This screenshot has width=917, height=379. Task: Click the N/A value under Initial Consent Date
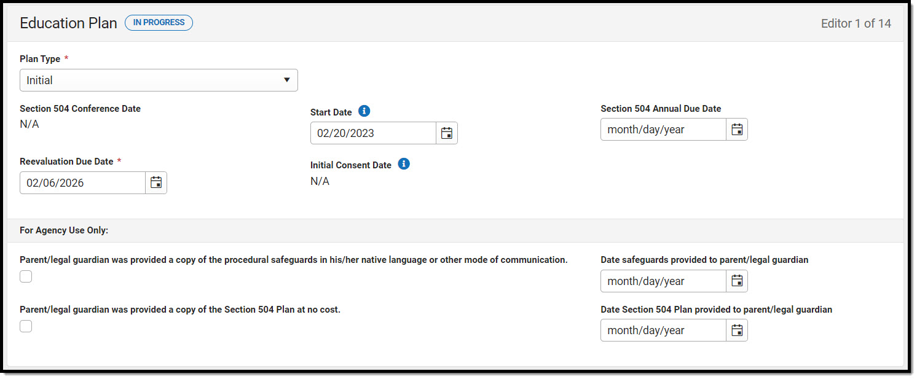pyautogui.click(x=320, y=181)
